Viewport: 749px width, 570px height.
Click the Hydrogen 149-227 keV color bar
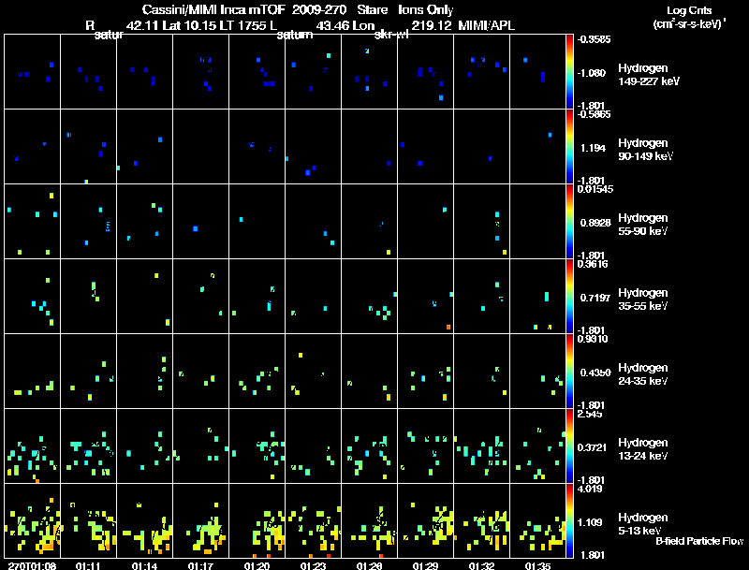point(569,72)
